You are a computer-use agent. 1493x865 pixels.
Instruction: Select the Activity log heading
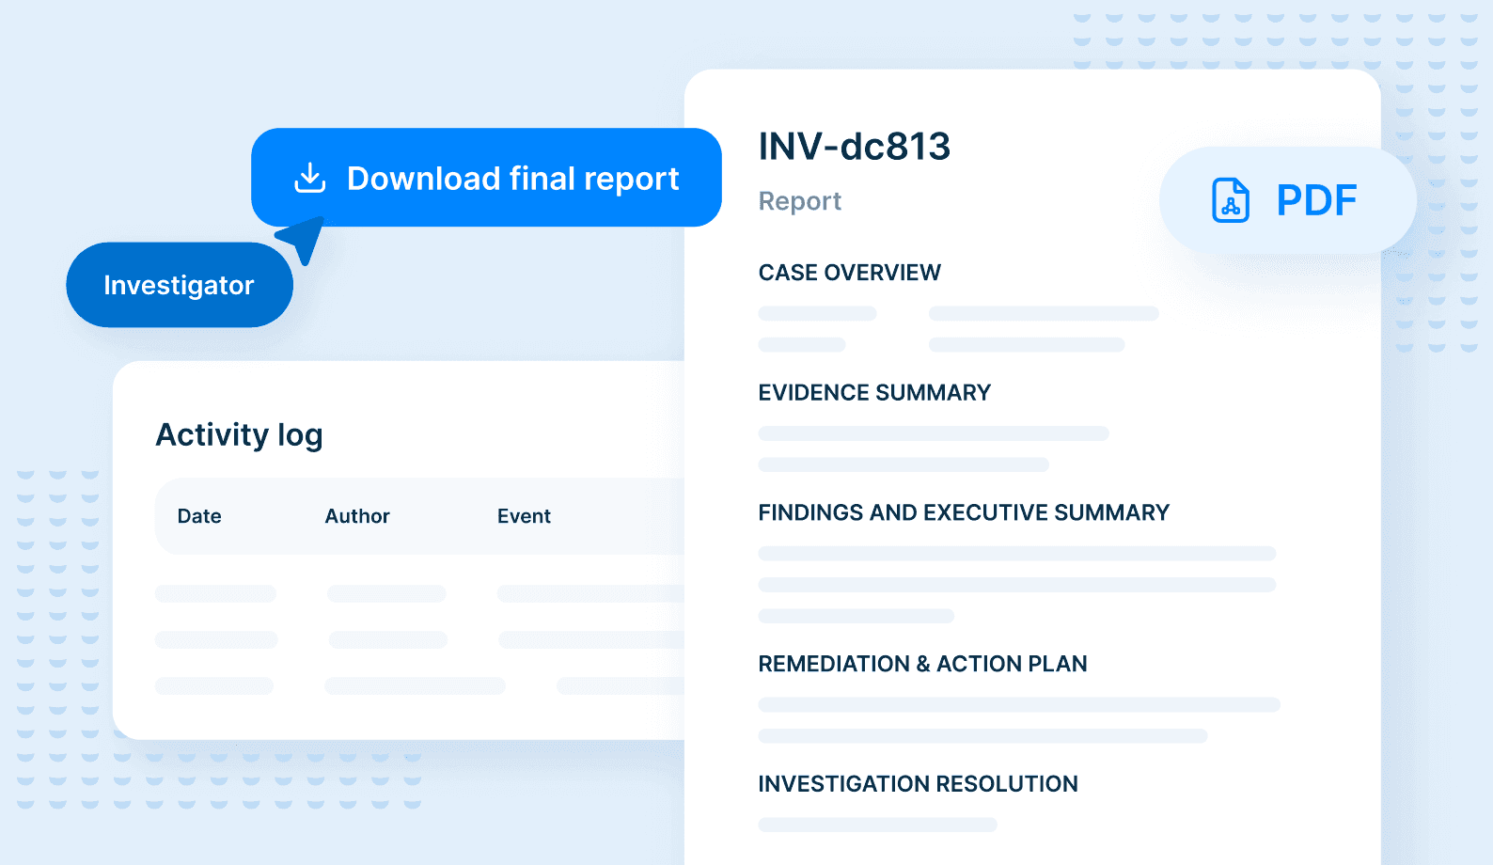(x=239, y=435)
